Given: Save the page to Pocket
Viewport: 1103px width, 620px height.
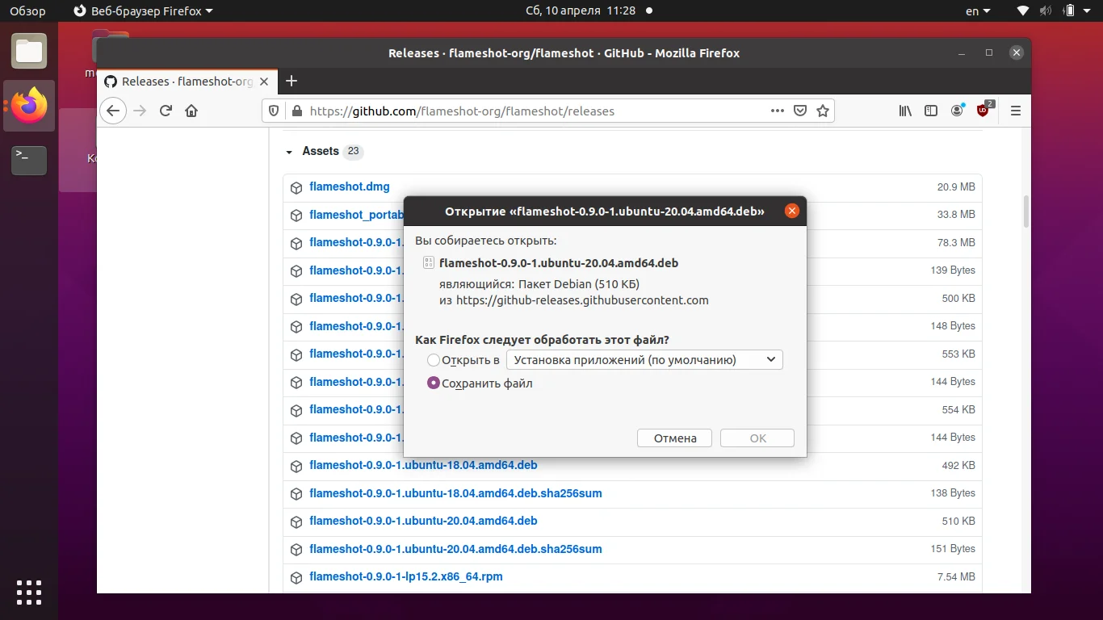Looking at the screenshot, I should click(799, 111).
